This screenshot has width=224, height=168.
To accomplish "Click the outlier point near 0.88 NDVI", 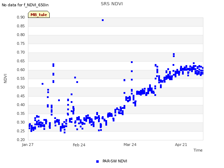I will click(103, 20).
